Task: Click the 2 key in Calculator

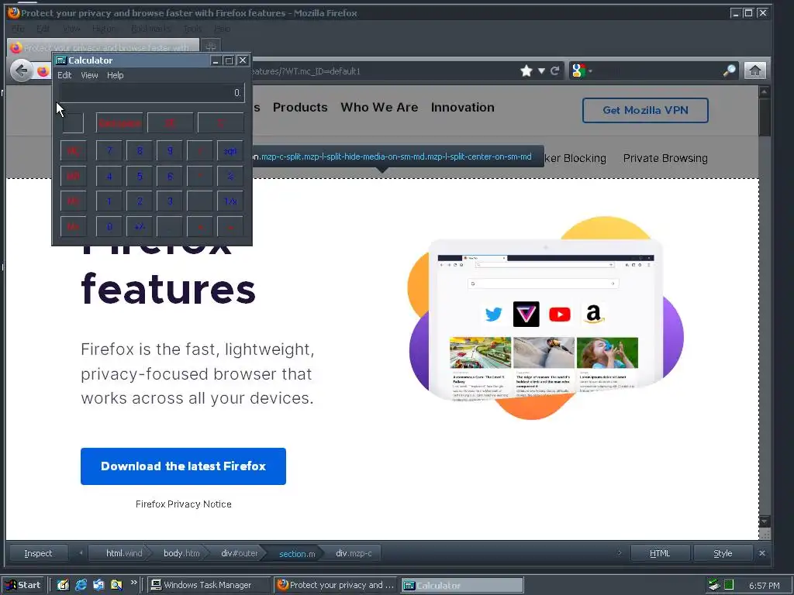Action: coord(140,201)
